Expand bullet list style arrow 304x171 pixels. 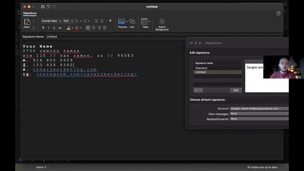pyautogui.click(x=80, y=21)
